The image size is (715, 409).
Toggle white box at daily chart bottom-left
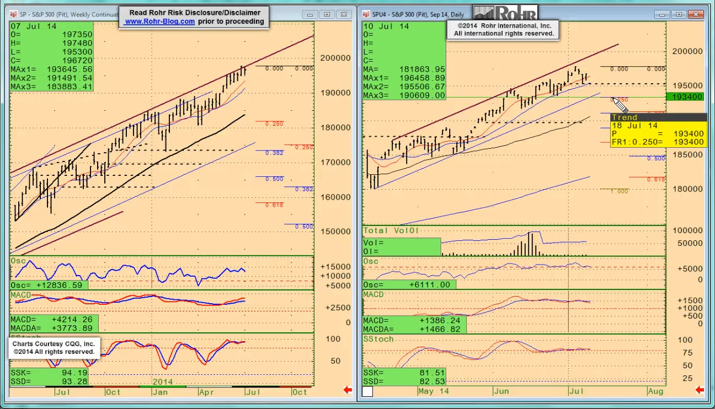coord(367,391)
